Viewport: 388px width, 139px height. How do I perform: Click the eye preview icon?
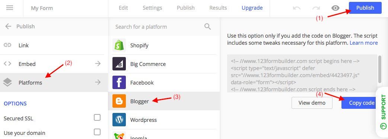click(x=335, y=8)
